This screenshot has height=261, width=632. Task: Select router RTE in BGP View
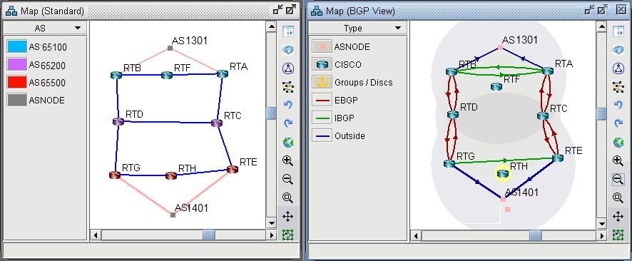click(557, 158)
